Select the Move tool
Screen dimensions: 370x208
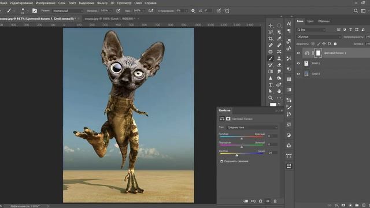pos(271,25)
